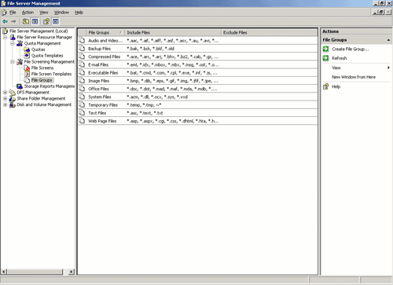Click New Window from Here action
This screenshot has height=285, width=393.
point(354,77)
